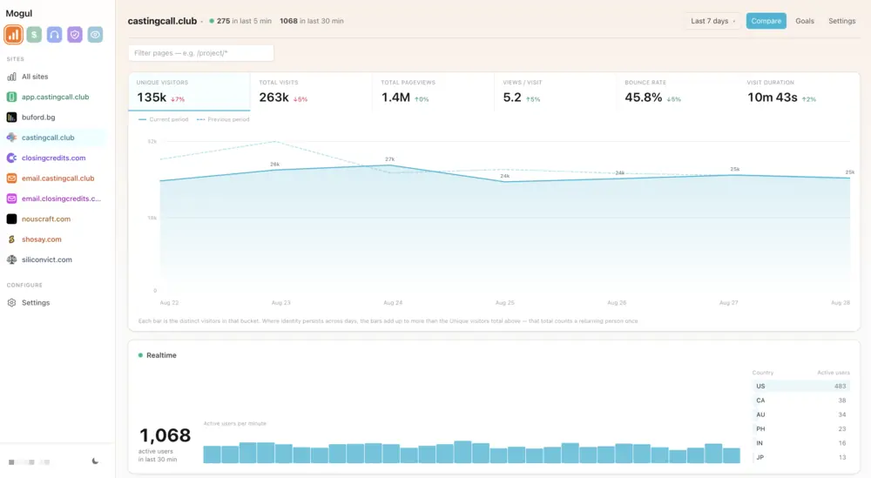The height and width of the screenshot is (478, 871).
Task: Open the purple shield app icon
Action: (74, 35)
